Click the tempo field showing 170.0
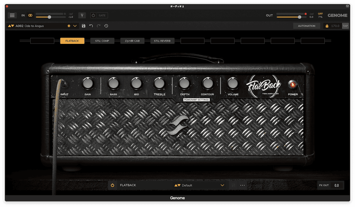This screenshot has height=207, width=355. coord(335,26)
